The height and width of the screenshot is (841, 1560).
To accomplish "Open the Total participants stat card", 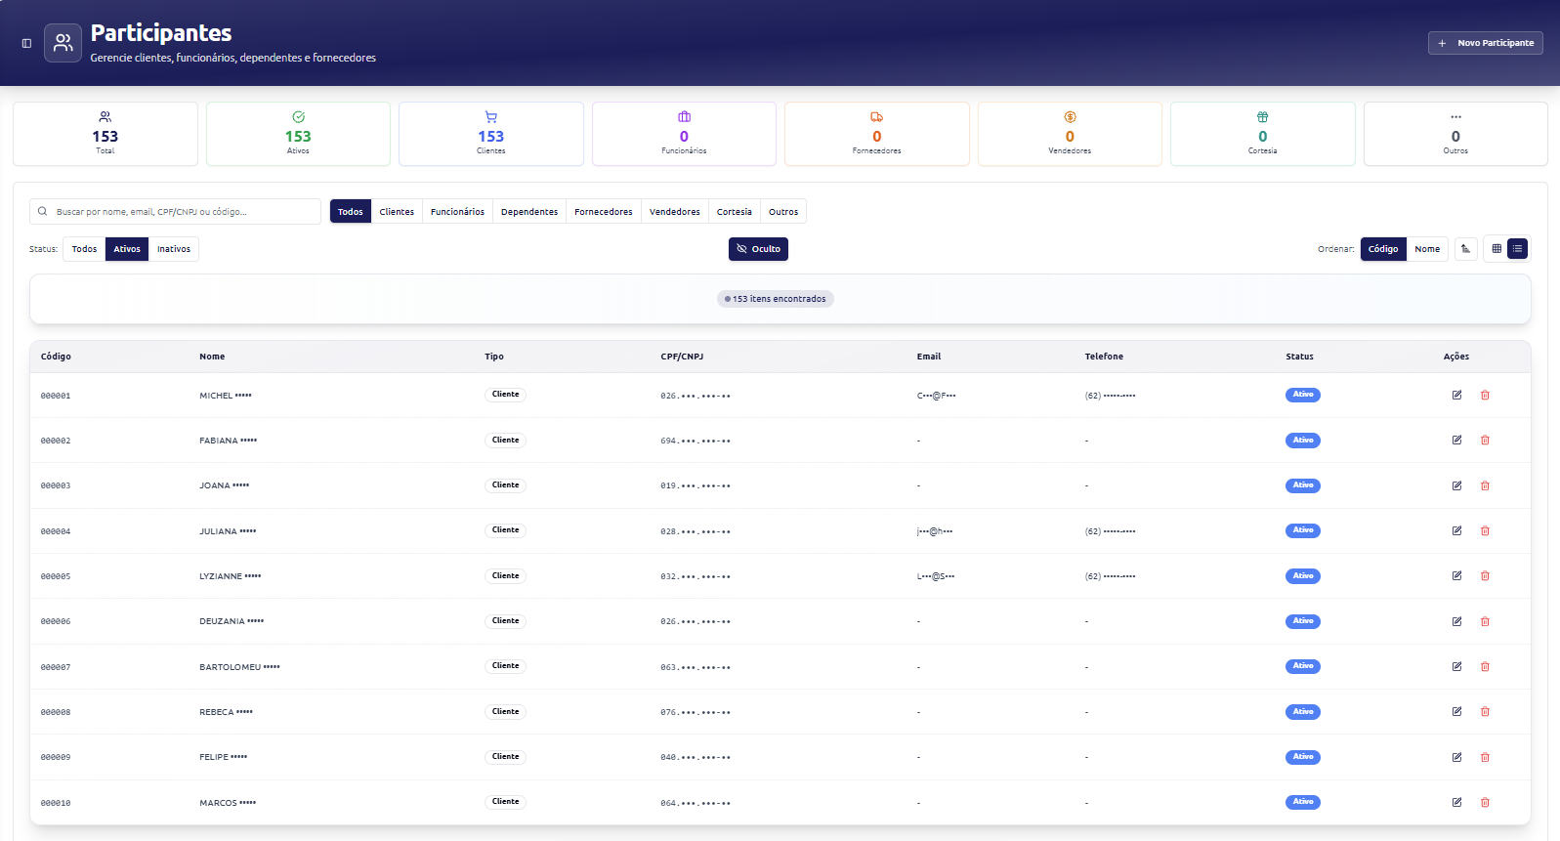I will coord(105,134).
